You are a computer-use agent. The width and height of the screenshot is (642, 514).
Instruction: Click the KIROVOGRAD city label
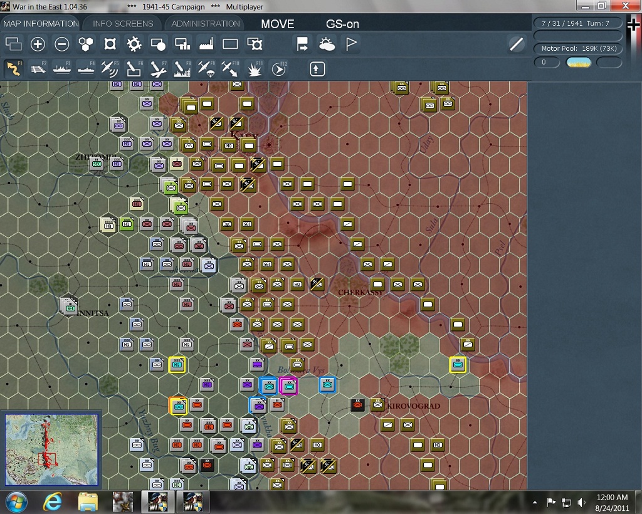click(x=414, y=406)
